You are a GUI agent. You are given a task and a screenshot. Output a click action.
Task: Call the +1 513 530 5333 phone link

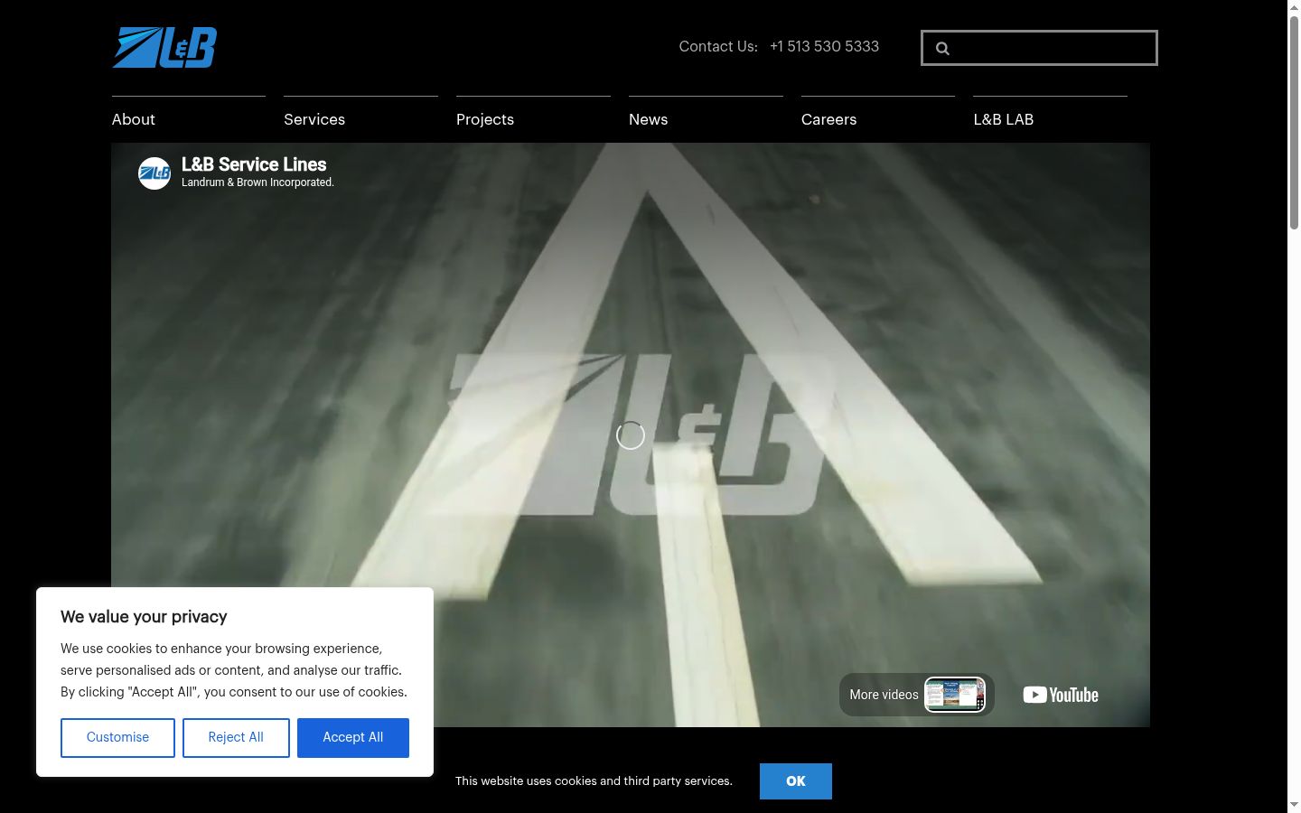click(824, 46)
